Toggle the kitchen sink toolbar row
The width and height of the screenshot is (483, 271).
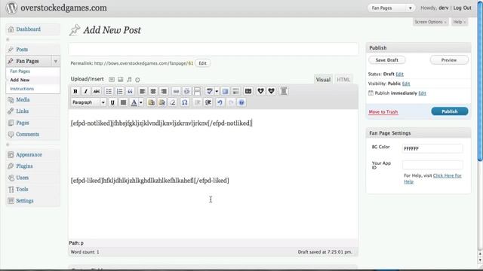(x=235, y=91)
